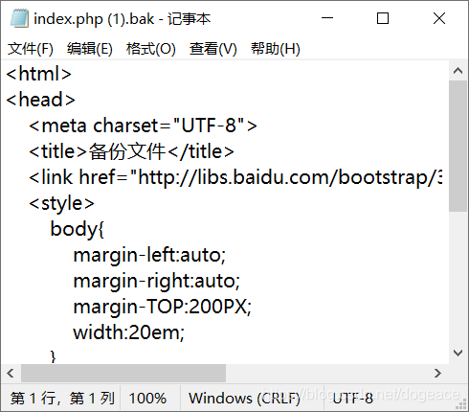
Task: Click the Notepad app icon in title bar
Action: [19, 18]
